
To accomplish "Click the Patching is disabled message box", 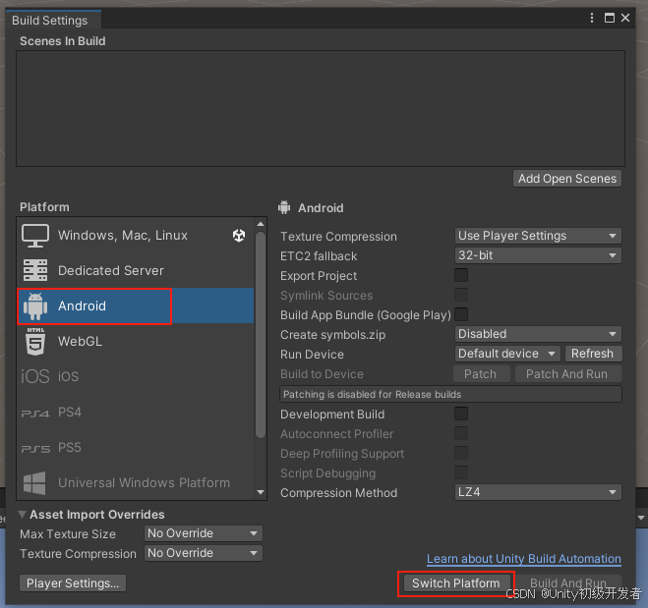I will click(450, 394).
